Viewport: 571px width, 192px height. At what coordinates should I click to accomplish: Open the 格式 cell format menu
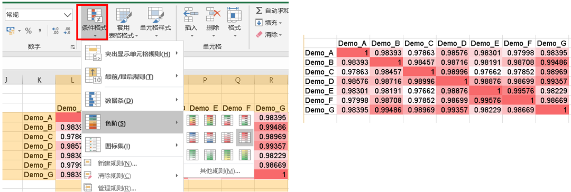[x=234, y=22]
